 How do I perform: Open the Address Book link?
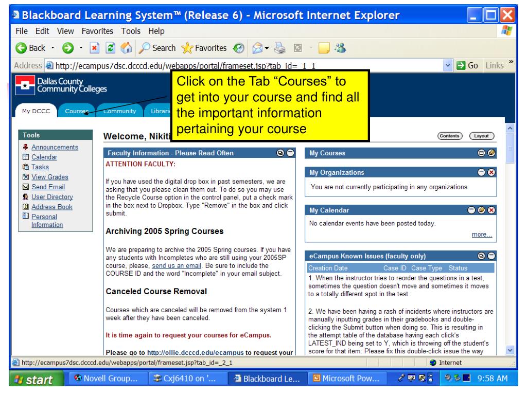point(52,207)
